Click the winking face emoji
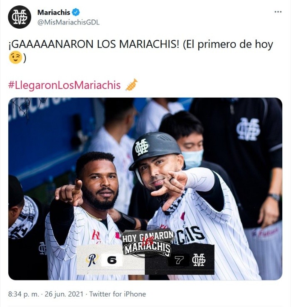The width and height of the screenshot is (291, 307). click(x=15, y=58)
